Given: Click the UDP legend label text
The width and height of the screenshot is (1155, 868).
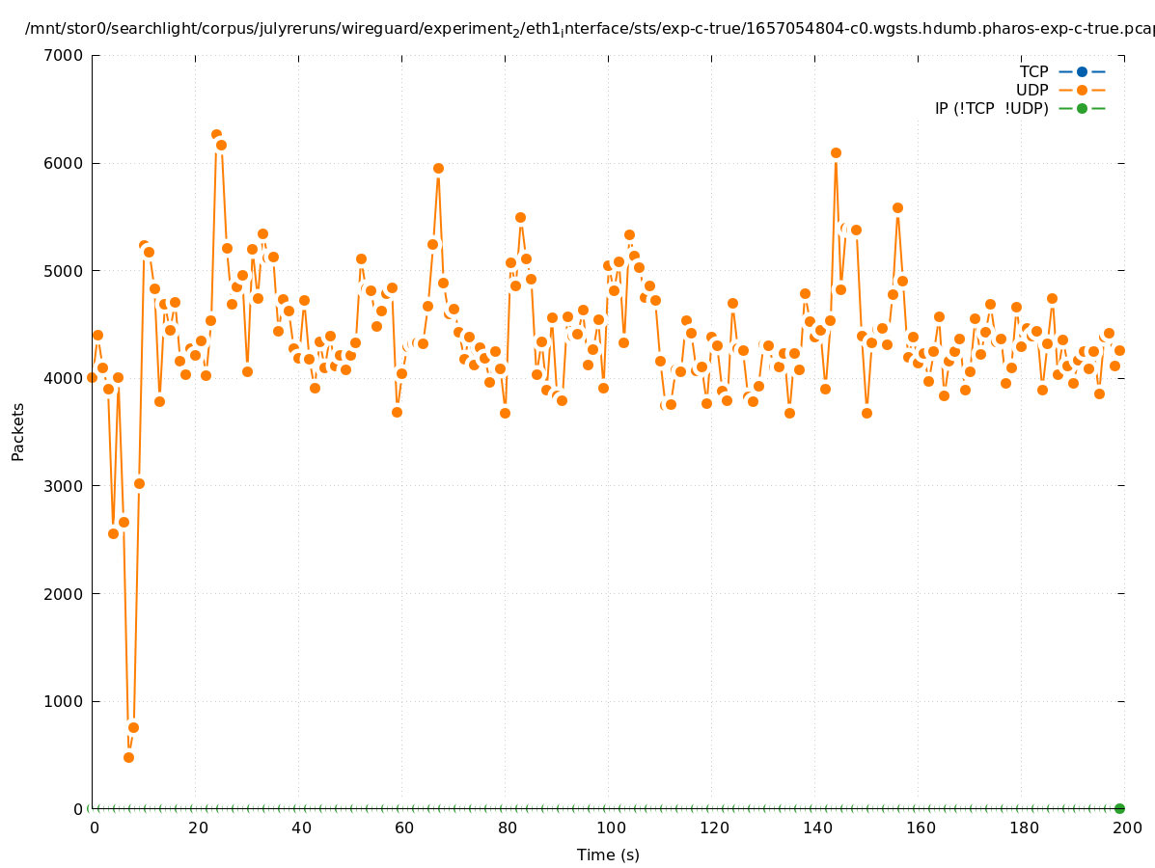Looking at the screenshot, I should tap(1031, 90).
